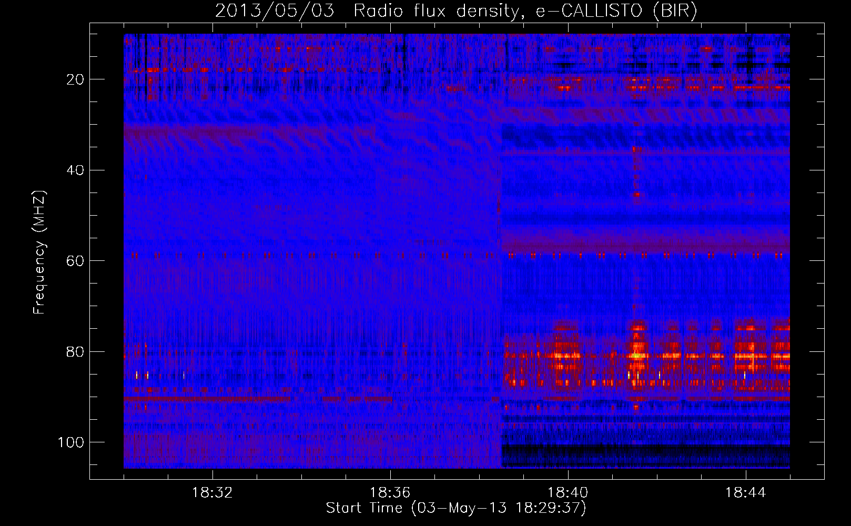Click the 80 frequency tick label
Screen dimensions: 851x526
(x=76, y=351)
